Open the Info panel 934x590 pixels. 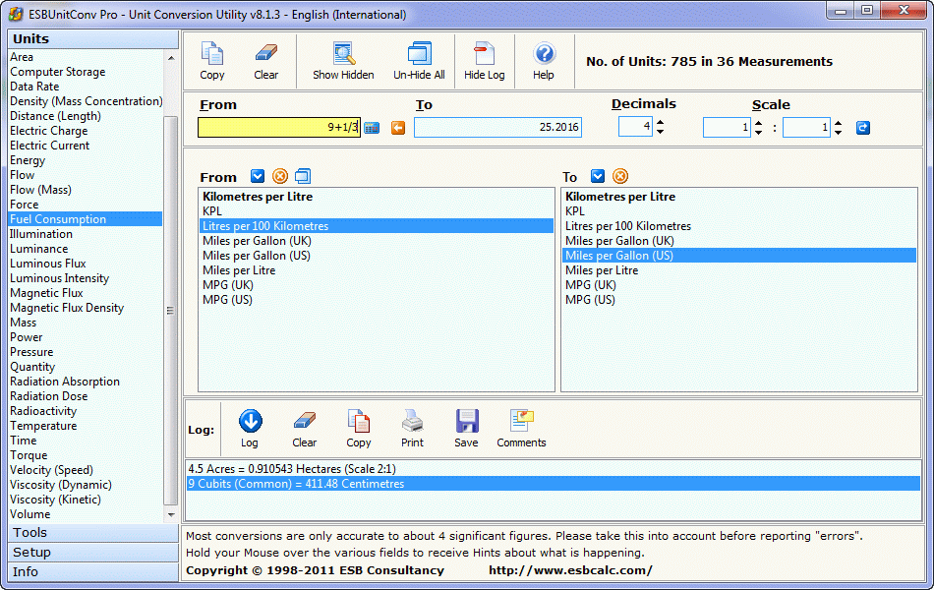[x=93, y=572]
